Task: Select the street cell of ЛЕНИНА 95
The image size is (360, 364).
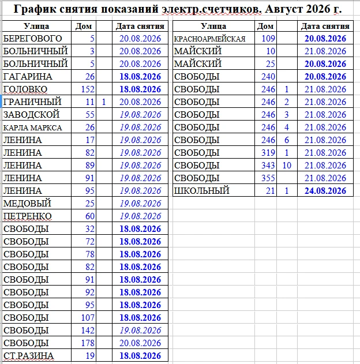Action: point(37,190)
